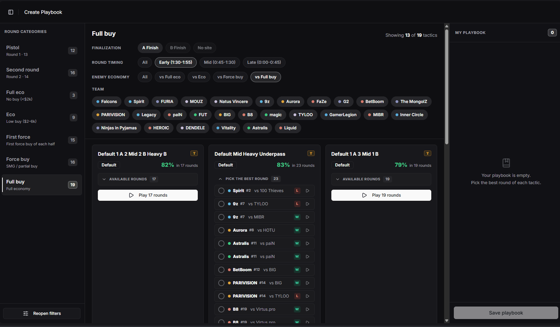Screen dimensions: 560x327
Task: Filter by team Natus Vincere
Action: click(x=231, y=102)
